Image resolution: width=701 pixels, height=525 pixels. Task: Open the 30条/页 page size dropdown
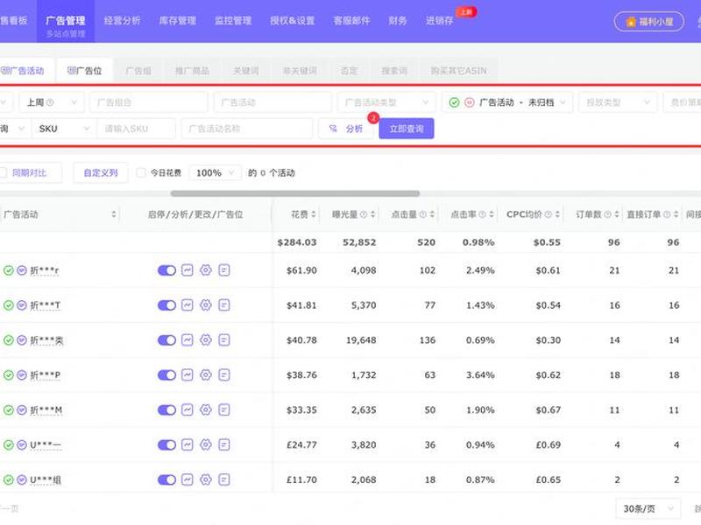click(648, 508)
